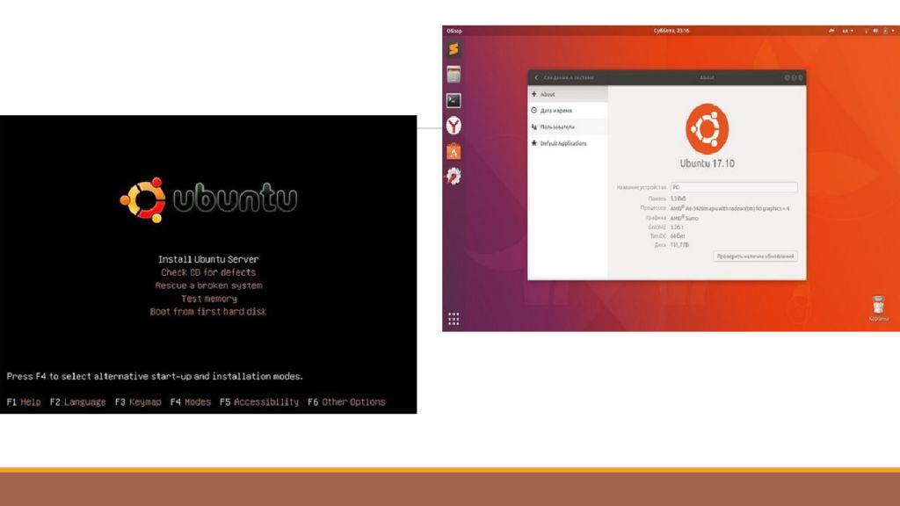Viewport: 900px width, 506px height.
Task: Choose Rescue a broken system
Action: [x=208, y=286]
